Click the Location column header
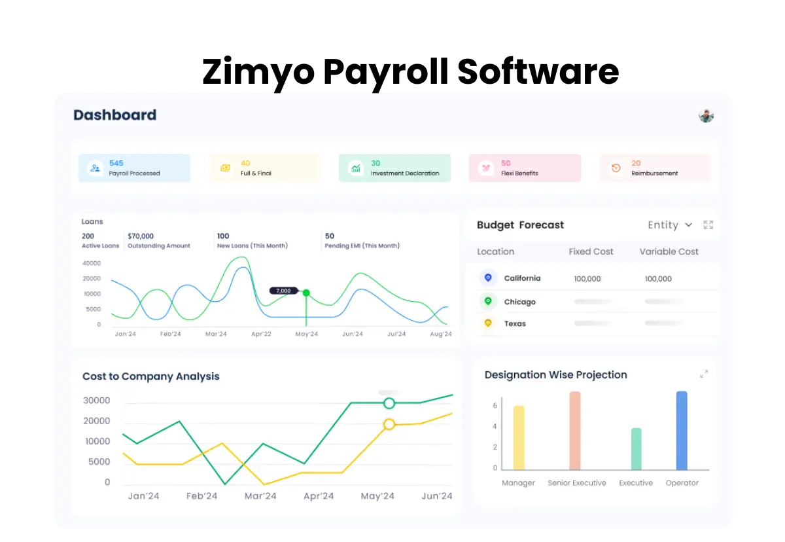Screen dimensions: 785x542 click(495, 251)
